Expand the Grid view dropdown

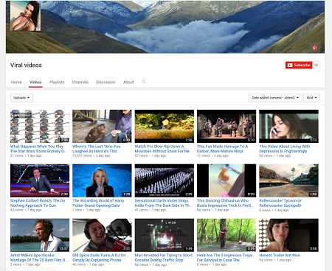click(311, 98)
